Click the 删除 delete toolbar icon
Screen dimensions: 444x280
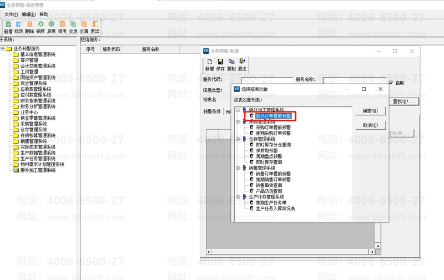click(29, 27)
